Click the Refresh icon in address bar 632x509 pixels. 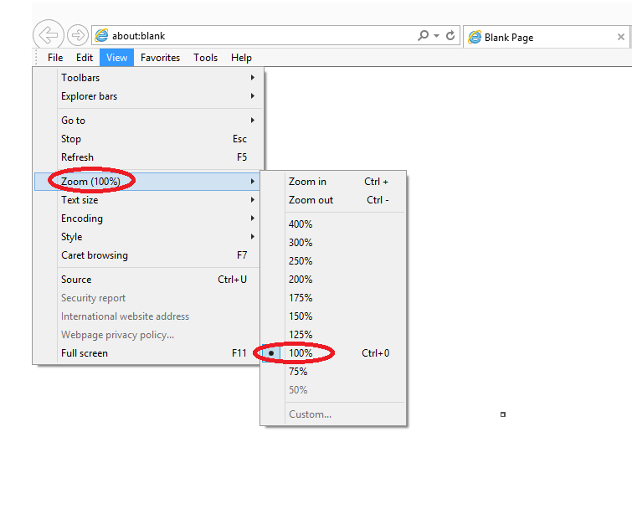[450, 35]
